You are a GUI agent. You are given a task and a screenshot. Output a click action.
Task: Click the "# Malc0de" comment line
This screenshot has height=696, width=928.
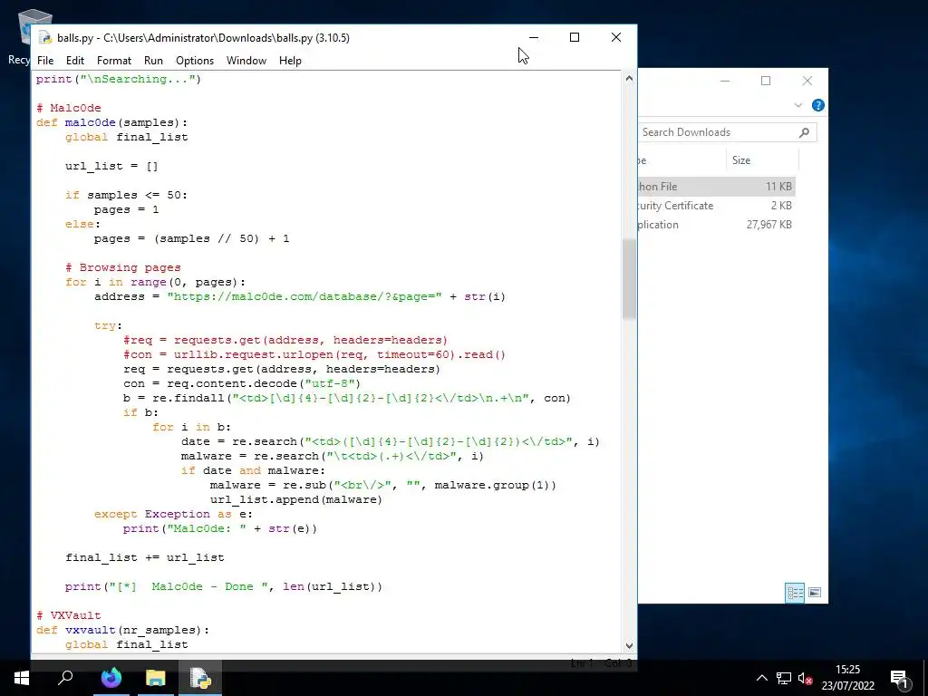[x=68, y=108]
